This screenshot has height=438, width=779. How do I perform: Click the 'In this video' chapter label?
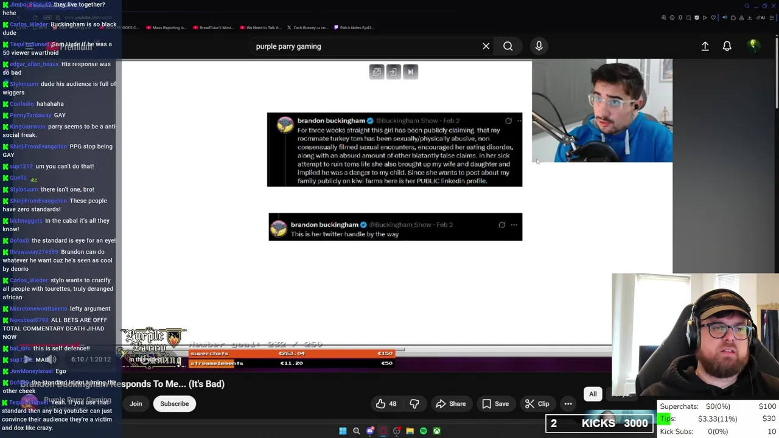(145, 360)
